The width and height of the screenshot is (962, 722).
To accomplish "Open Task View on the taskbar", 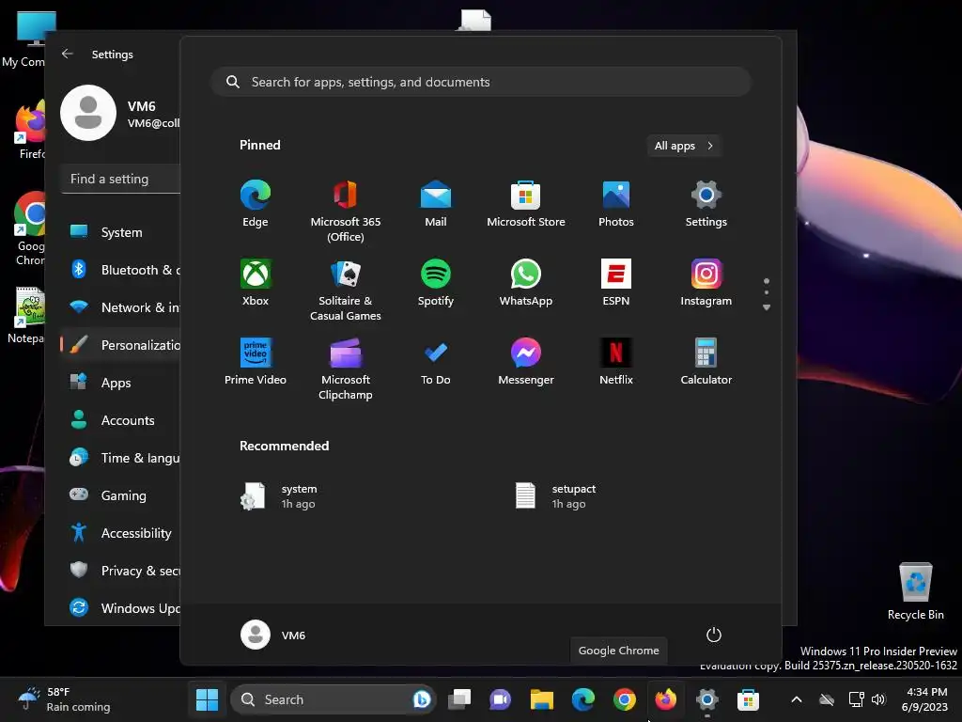I will tap(458, 699).
